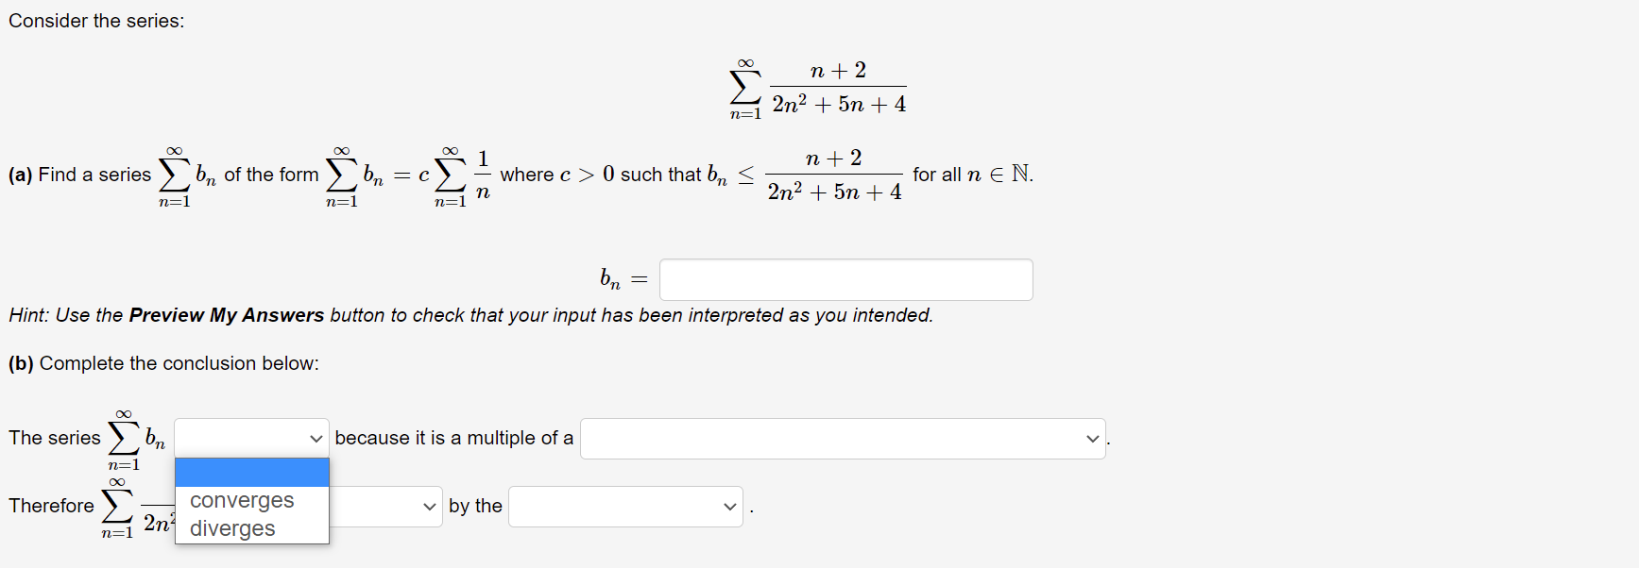The width and height of the screenshot is (1639, 568).
Task: Click the chevron arrow of the "by the" dropdown
Action: point(730,506)
